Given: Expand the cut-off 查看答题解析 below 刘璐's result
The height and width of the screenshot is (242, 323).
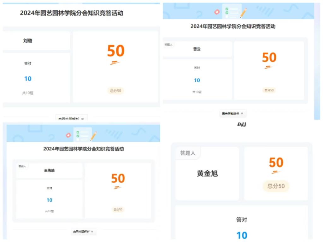Looking at the screenshot, I should point(71,118).
